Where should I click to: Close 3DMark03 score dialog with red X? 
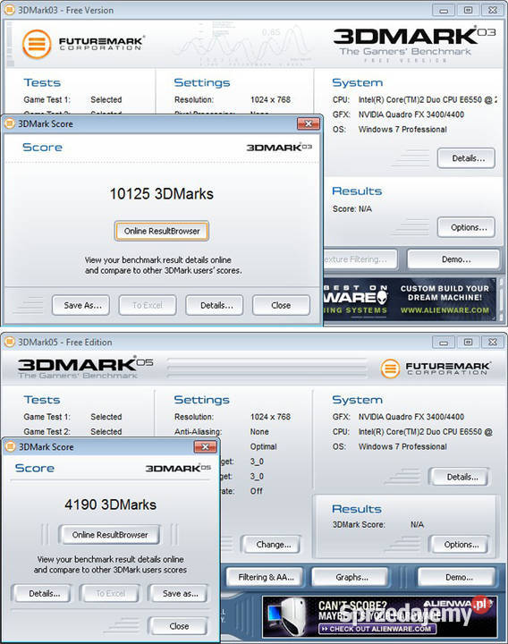coord(309,123)
